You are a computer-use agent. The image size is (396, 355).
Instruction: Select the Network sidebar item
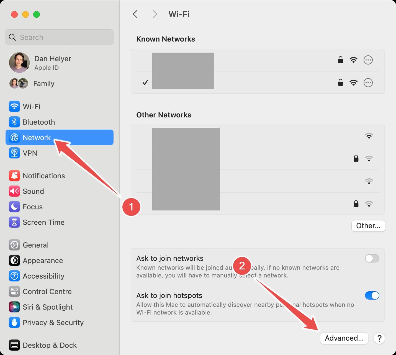tap(59, 137)
